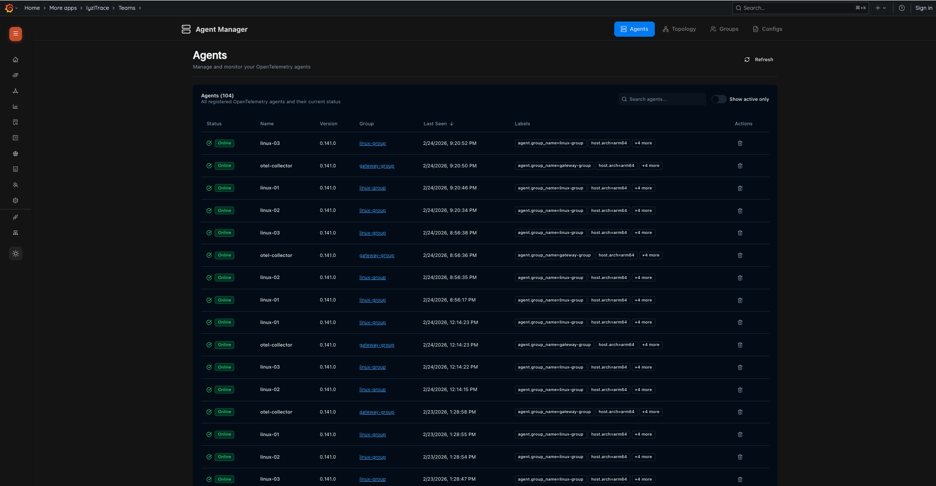Viewport: 936px width, 486px height.
Task: Expand +4 more labels for 9:20:46 PM row
Action: tap(643, 188)
